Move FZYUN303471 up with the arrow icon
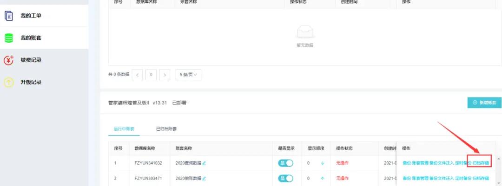 [322, 178]
